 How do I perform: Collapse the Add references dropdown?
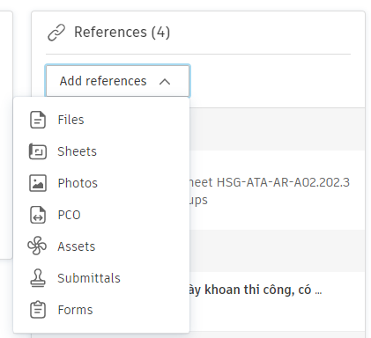[x=117, y=81]
